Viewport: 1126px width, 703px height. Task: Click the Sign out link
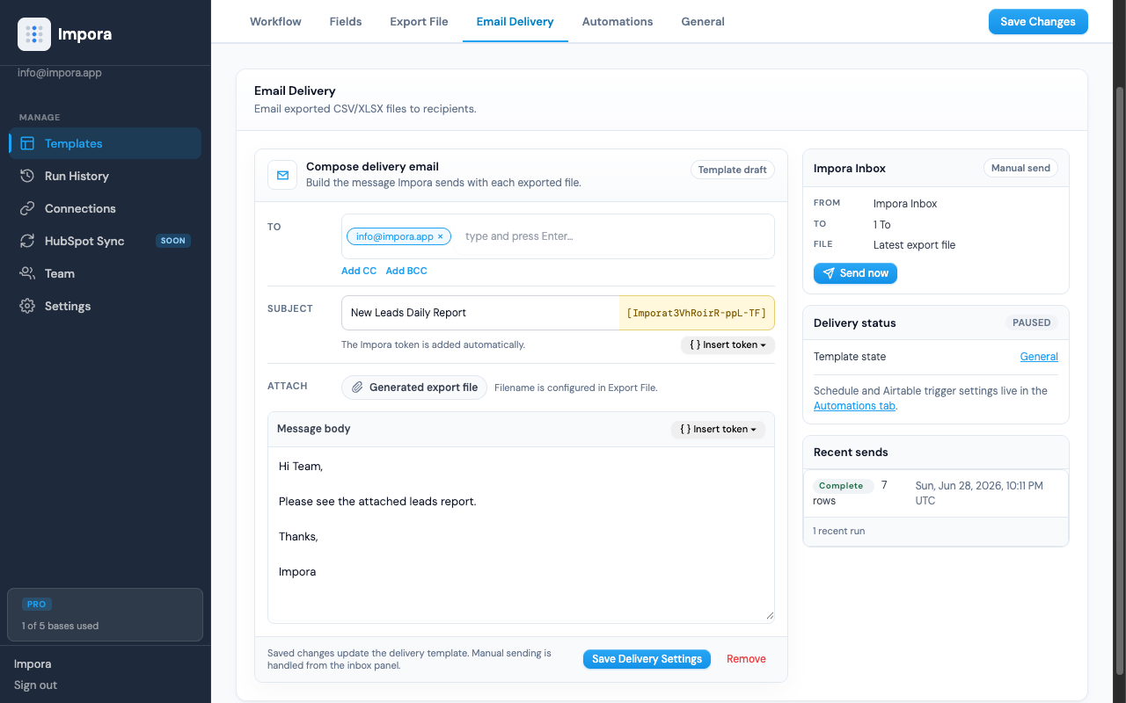click(x=35, y=685)
